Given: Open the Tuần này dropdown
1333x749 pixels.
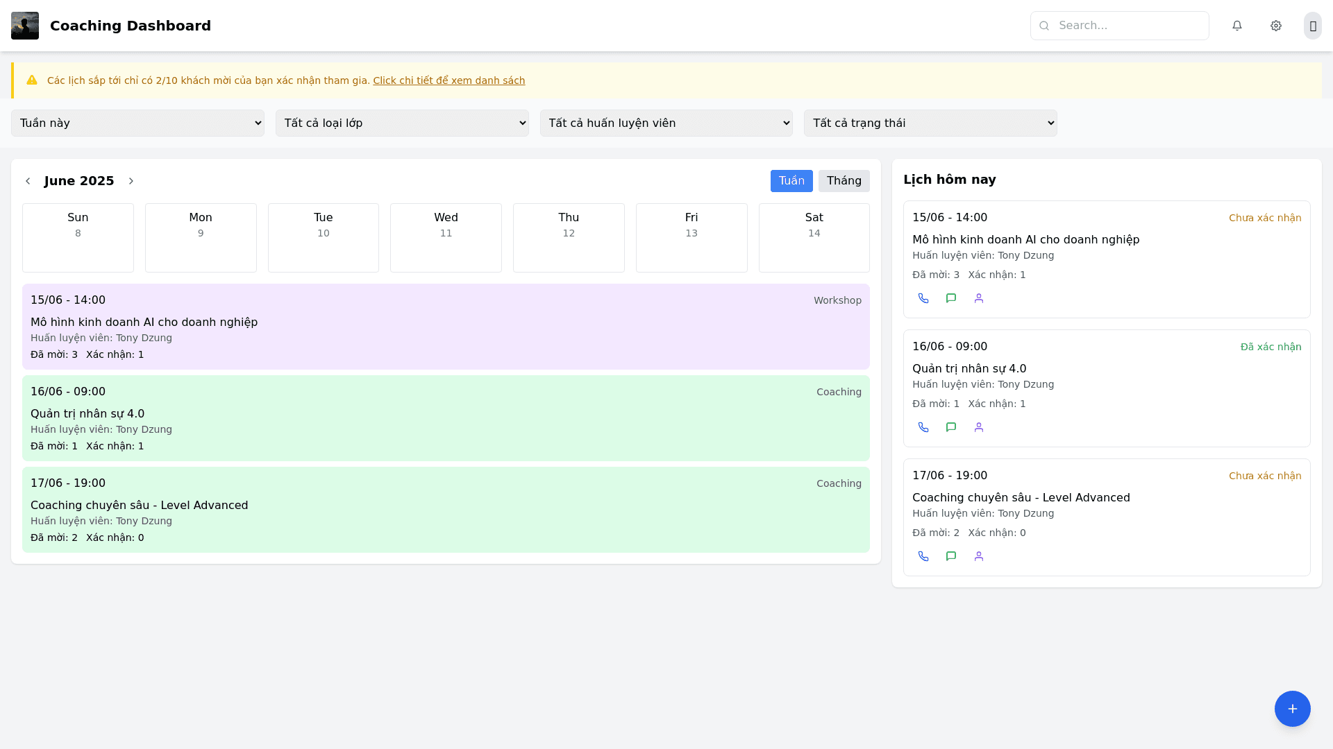Looking at the screenshot, I should click(137, 123).
